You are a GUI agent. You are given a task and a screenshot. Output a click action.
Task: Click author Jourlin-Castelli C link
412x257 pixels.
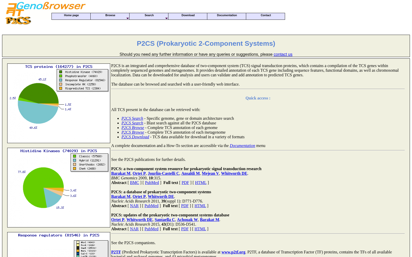tap(164, 173)
